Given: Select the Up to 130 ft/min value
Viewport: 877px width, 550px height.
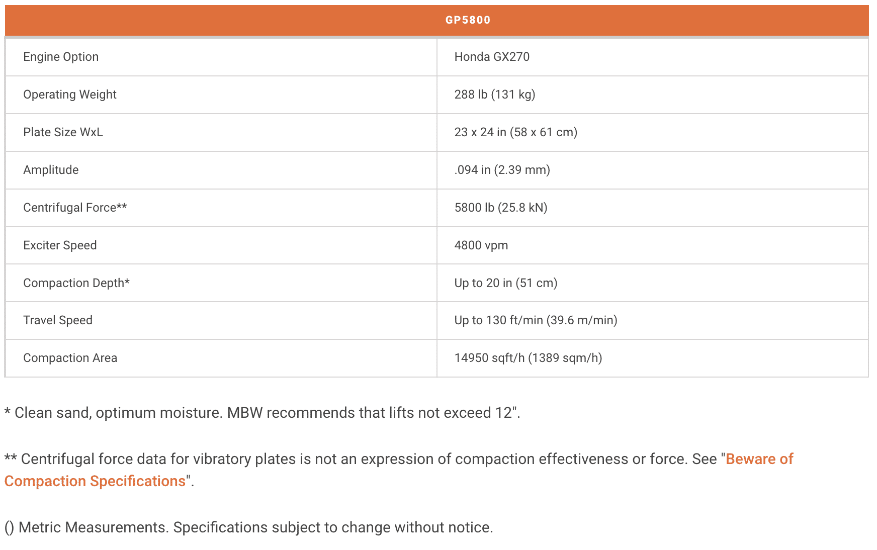Looking at the screenshot, I should click(536, 320).
